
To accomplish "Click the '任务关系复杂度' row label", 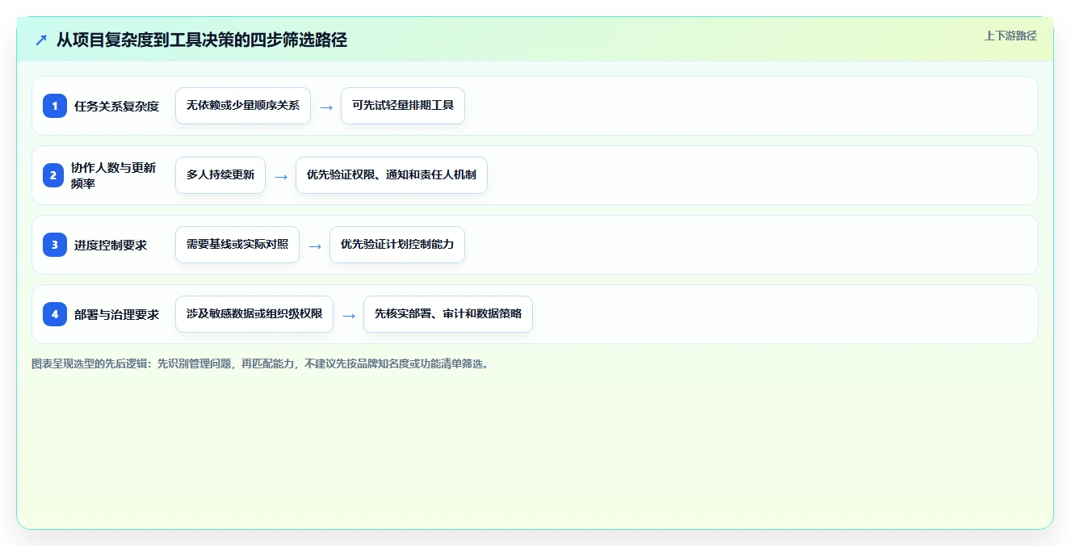I will (x=117, y=106).
